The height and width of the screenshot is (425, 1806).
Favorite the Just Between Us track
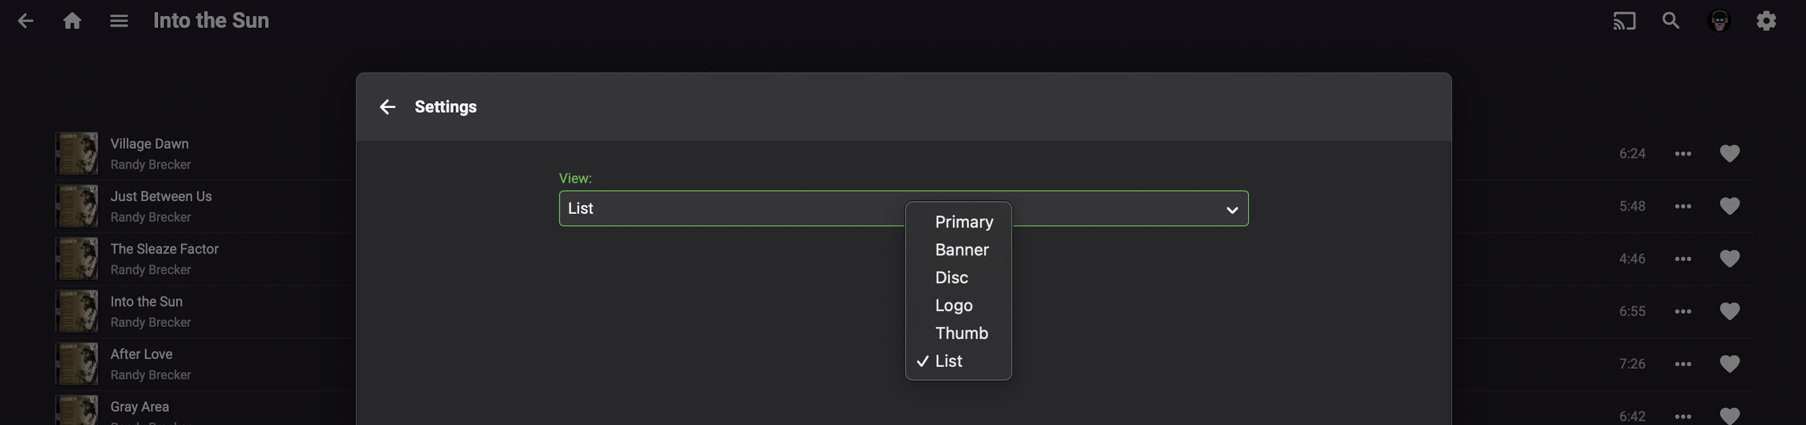pyautogui.click(x=1729, y=206)
